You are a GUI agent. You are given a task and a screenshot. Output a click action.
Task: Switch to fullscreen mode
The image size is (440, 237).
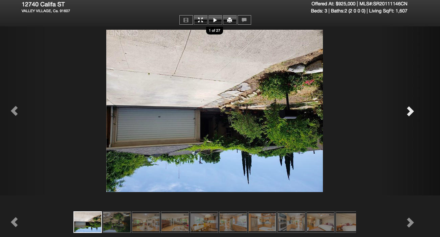(200, 20)
